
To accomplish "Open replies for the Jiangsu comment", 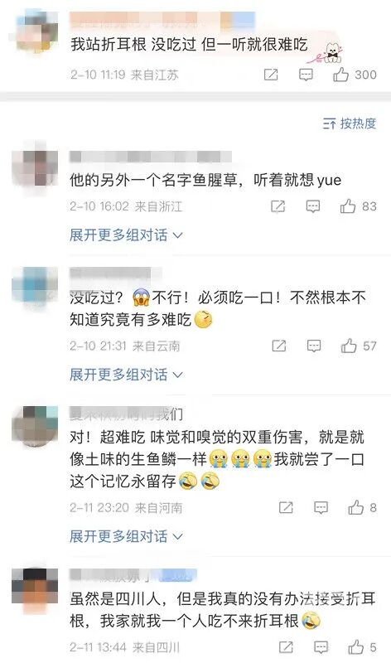I will [x=306, y=75].
